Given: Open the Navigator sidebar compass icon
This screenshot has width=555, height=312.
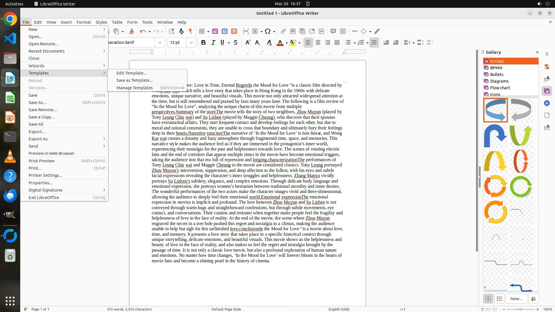Looking at the screenshot, I should click(547, 103).
